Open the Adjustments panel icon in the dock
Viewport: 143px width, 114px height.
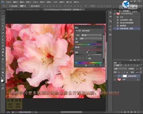pos(110,35)
